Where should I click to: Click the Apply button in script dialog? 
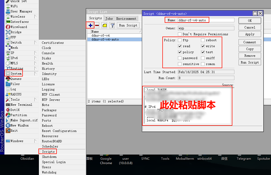[250, 34]
